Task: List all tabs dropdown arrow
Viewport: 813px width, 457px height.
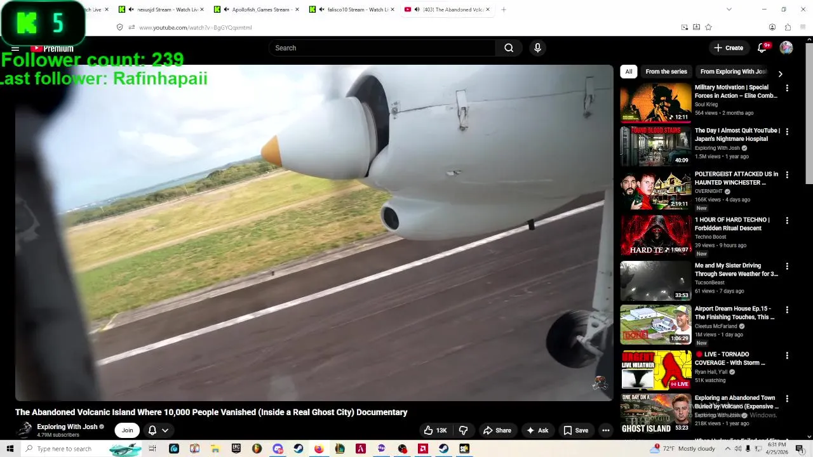Action: tap(729, 10)
